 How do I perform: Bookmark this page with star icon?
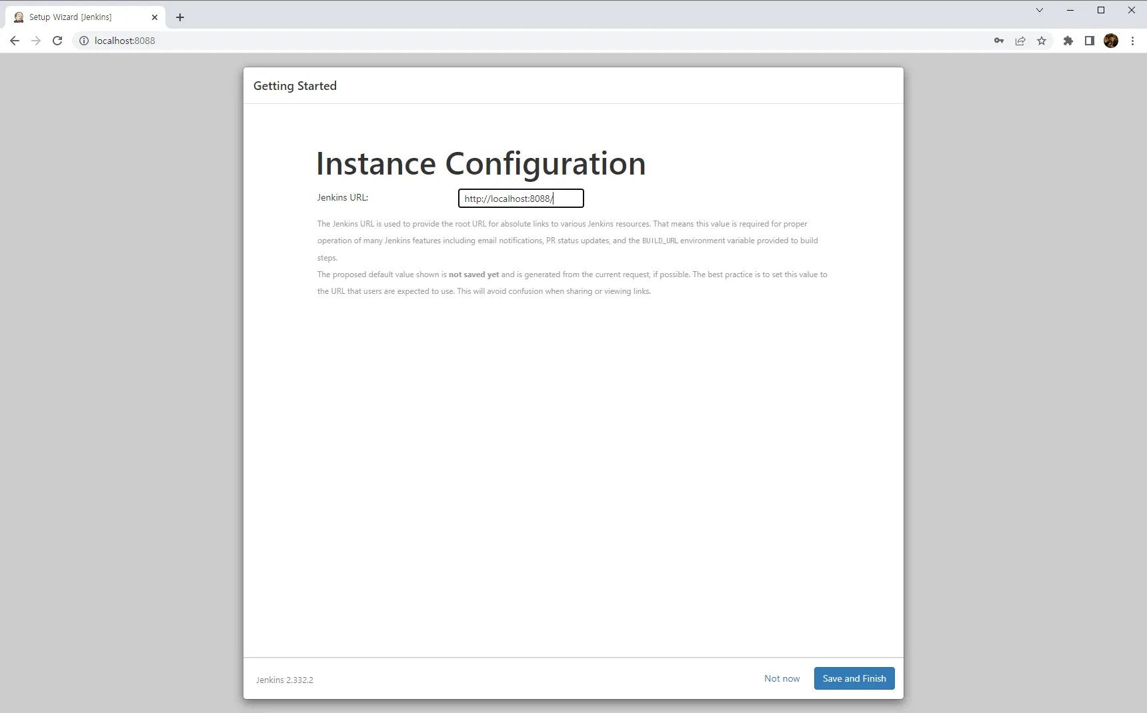[1042, 41]
